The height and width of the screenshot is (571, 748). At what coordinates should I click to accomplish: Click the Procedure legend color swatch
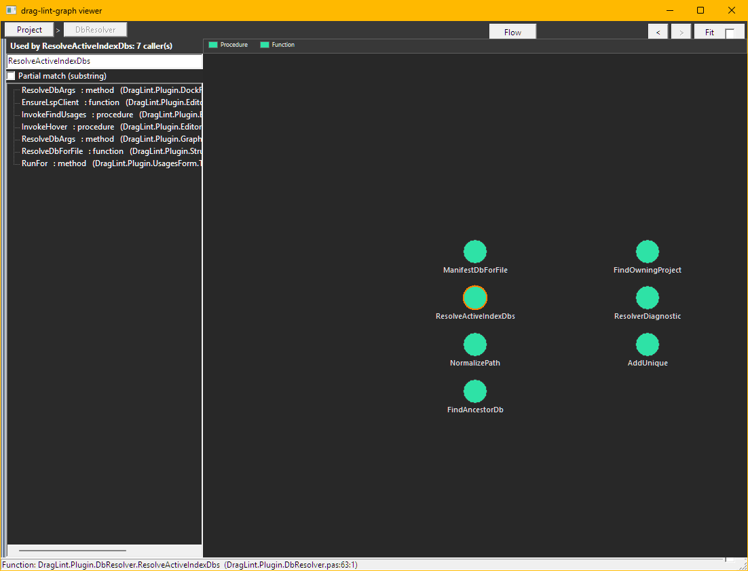(213, 45)
